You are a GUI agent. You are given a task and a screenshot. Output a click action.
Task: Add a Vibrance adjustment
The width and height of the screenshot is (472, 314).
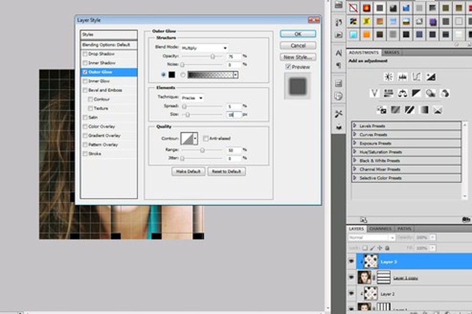[x=375, y=93]
